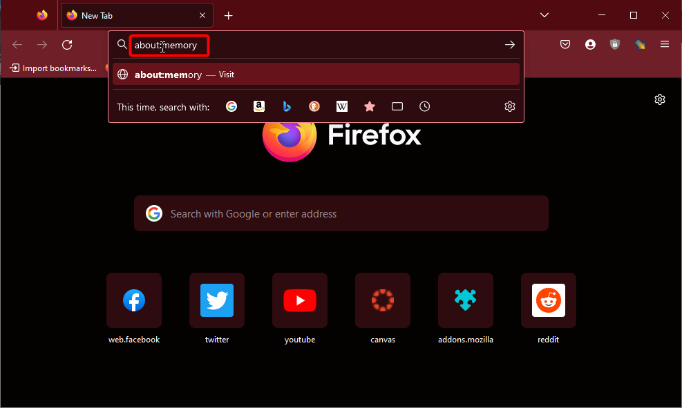This screenshot has height=408, width=682.
Task: Search this time with Bing
Action: pyautogui.click(x=287, y=106)
